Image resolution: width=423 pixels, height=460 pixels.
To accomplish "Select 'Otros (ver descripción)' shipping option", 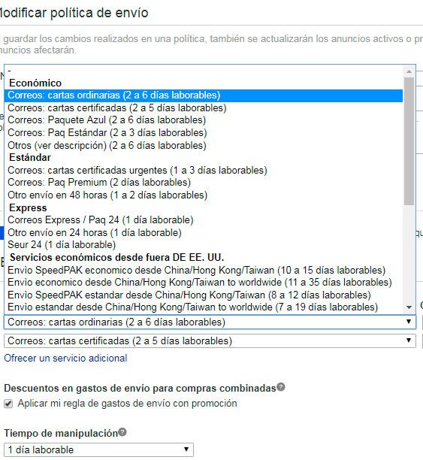I will coord(204,145).
